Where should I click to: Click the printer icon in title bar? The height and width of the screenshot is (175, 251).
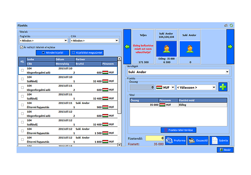click(226, 25)
